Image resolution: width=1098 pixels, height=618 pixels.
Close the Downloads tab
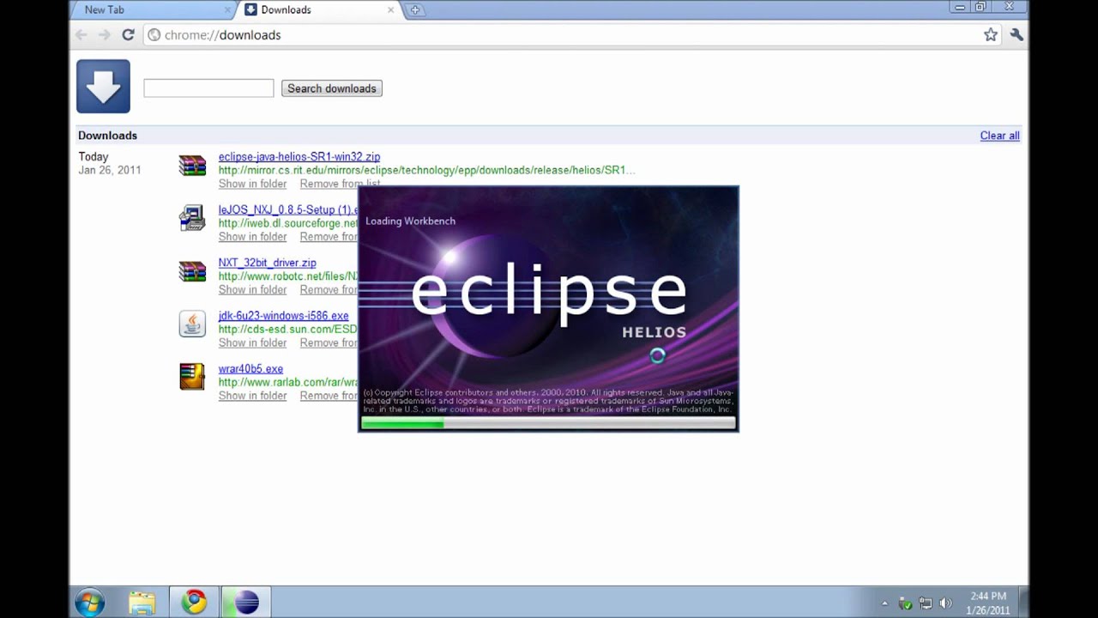pyautogui.click(x=391, y=10)
